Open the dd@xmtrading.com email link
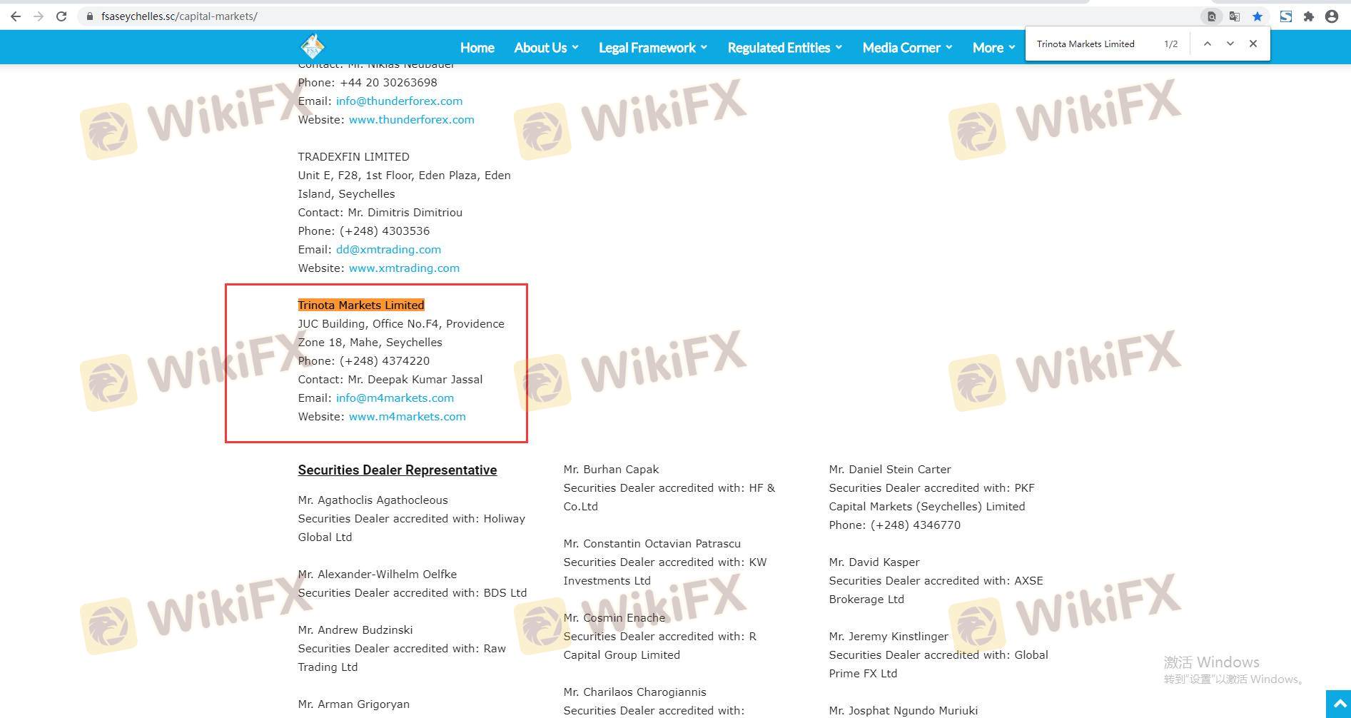 pos(388,250)
